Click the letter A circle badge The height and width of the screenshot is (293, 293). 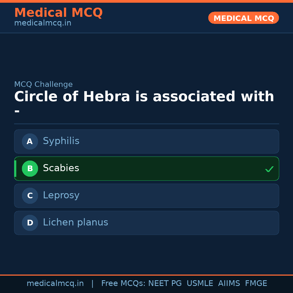(x=30, y=141)
